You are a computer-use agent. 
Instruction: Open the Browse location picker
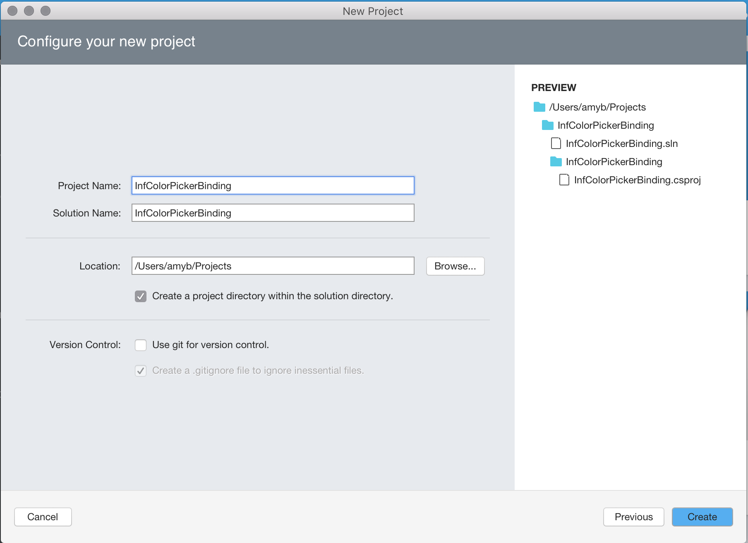[455, 266]
